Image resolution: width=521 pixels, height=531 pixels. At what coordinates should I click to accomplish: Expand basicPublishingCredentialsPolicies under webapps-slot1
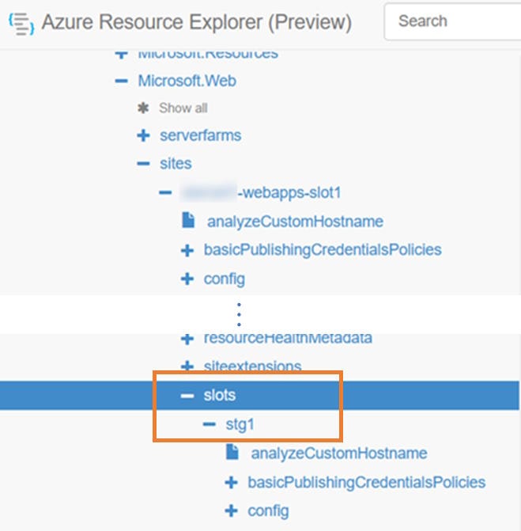[x=187, y=251]
